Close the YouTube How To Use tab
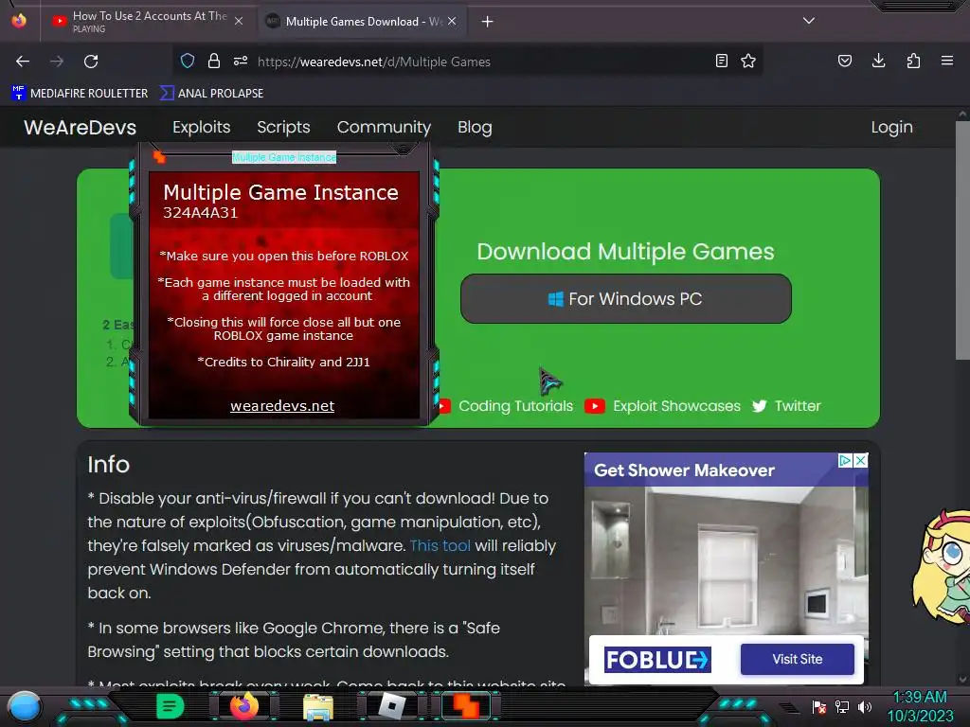 pos(239,21)
